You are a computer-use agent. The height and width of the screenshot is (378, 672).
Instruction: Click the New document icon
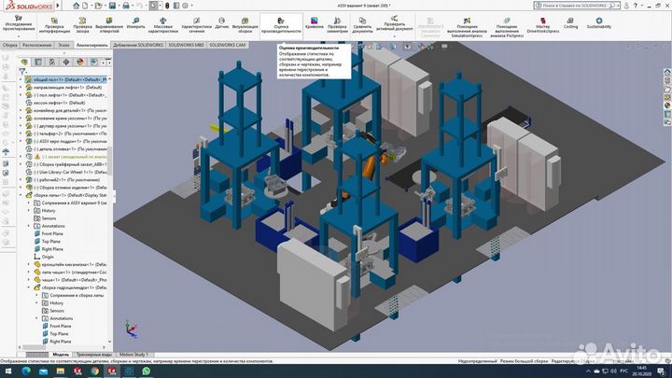pos(85,6)
